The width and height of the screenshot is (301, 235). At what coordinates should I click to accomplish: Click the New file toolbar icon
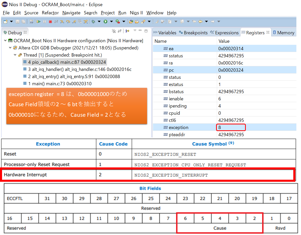pos(5,22)
